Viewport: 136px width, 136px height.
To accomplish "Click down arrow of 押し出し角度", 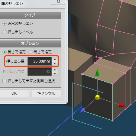I will pos(55,74).
